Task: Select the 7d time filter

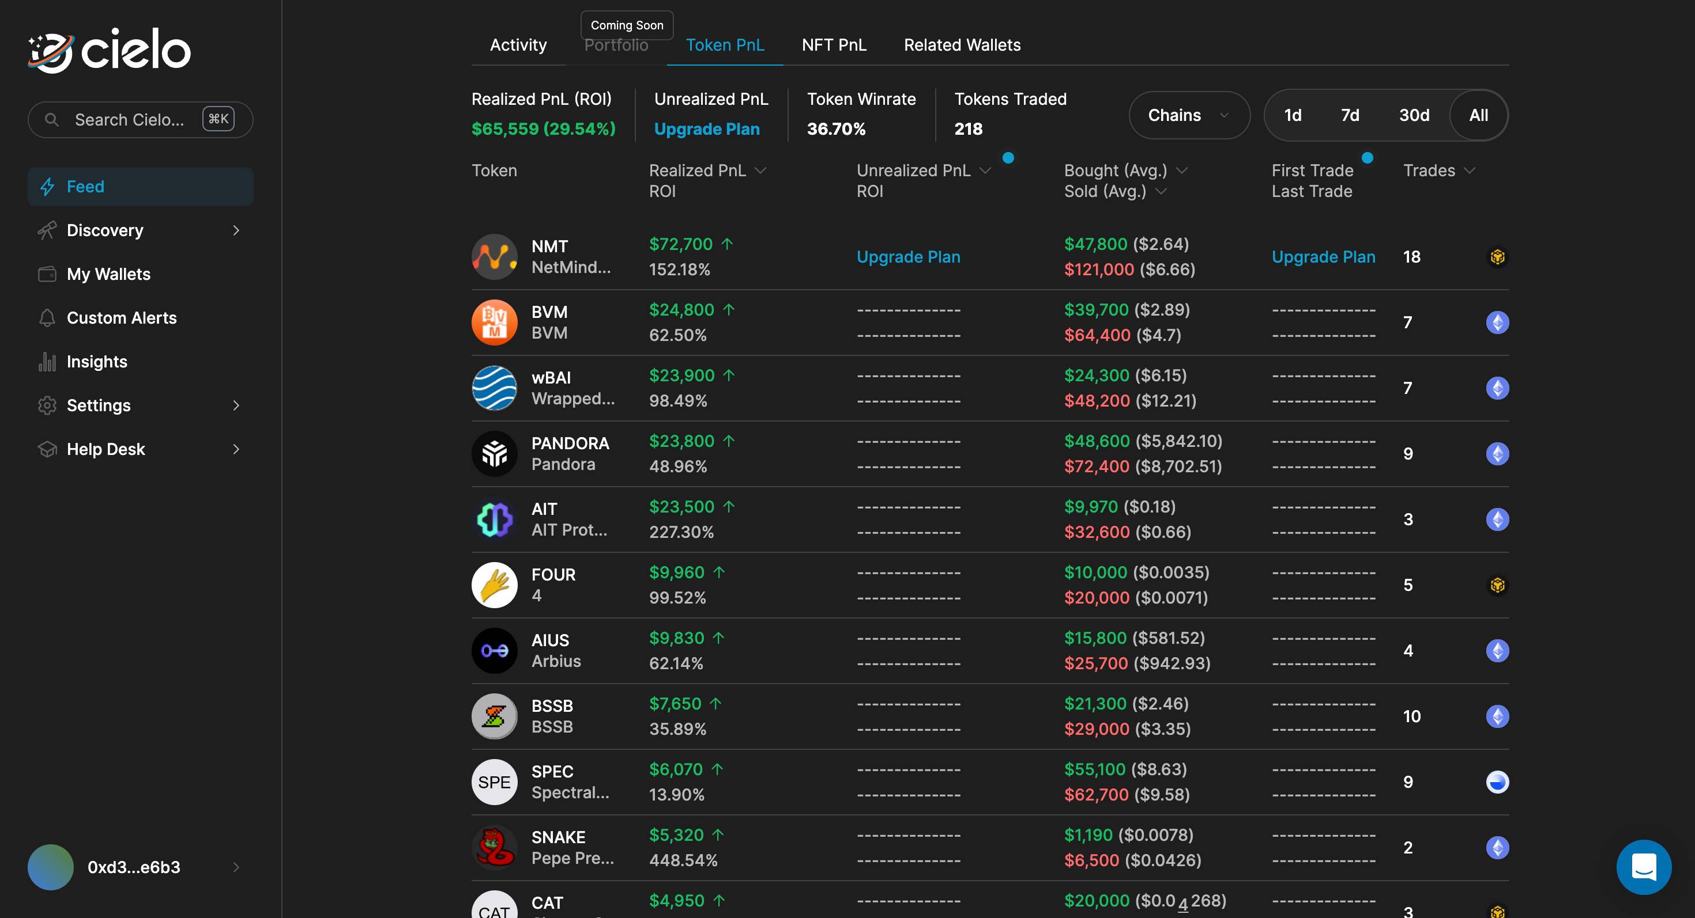Action: point(1350,115)
